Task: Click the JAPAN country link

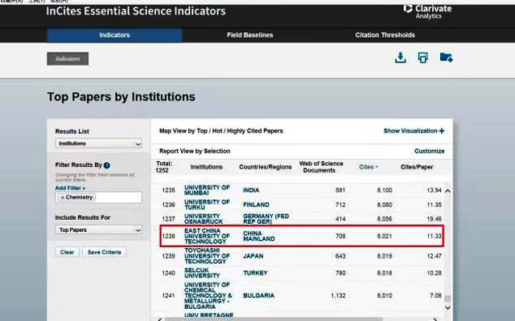Action: pyautogui.click(x=253, y=256)
